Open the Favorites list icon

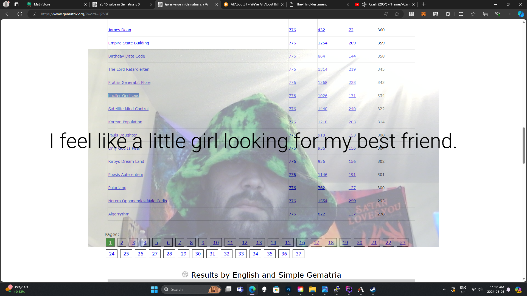tap(473, 14)
